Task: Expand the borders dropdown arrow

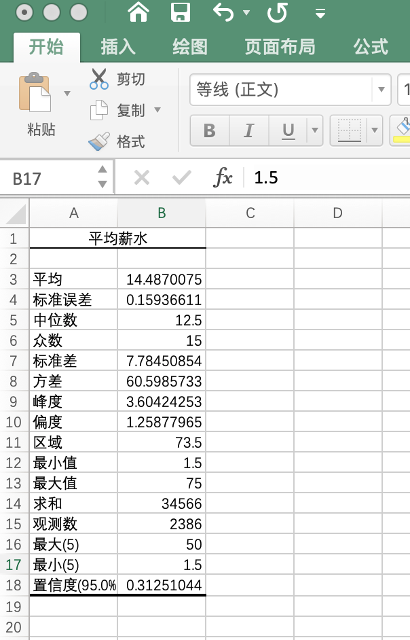Action: click(x=375, y=130)
